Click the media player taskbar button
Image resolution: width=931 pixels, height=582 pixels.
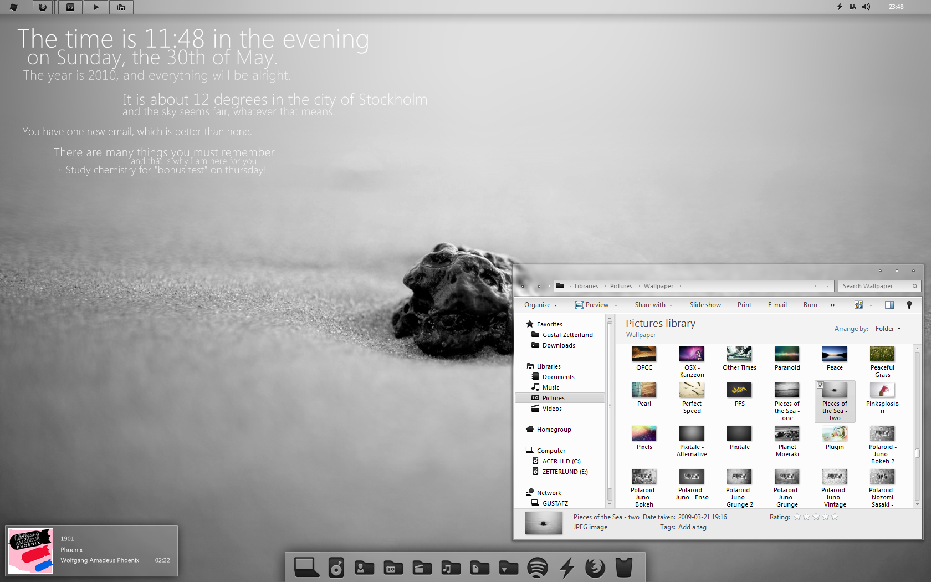(96, 7)
